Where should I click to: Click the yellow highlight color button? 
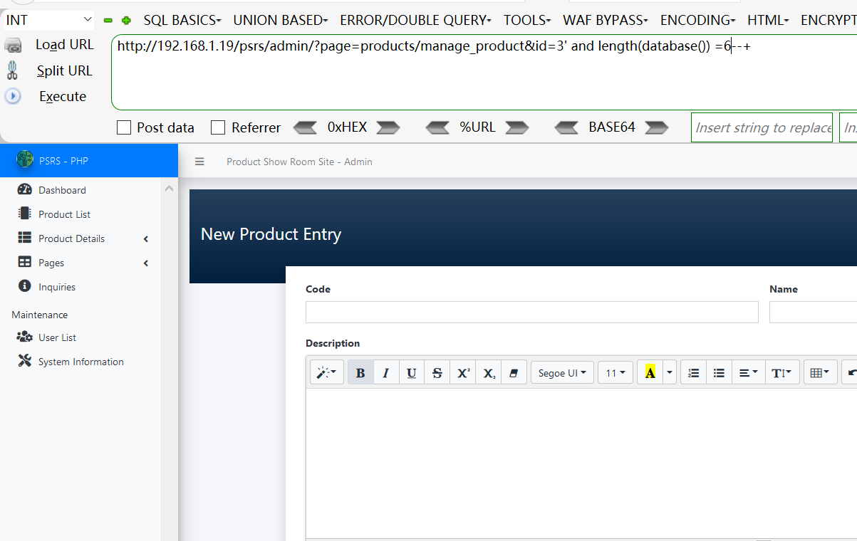(x=650, y=372)
